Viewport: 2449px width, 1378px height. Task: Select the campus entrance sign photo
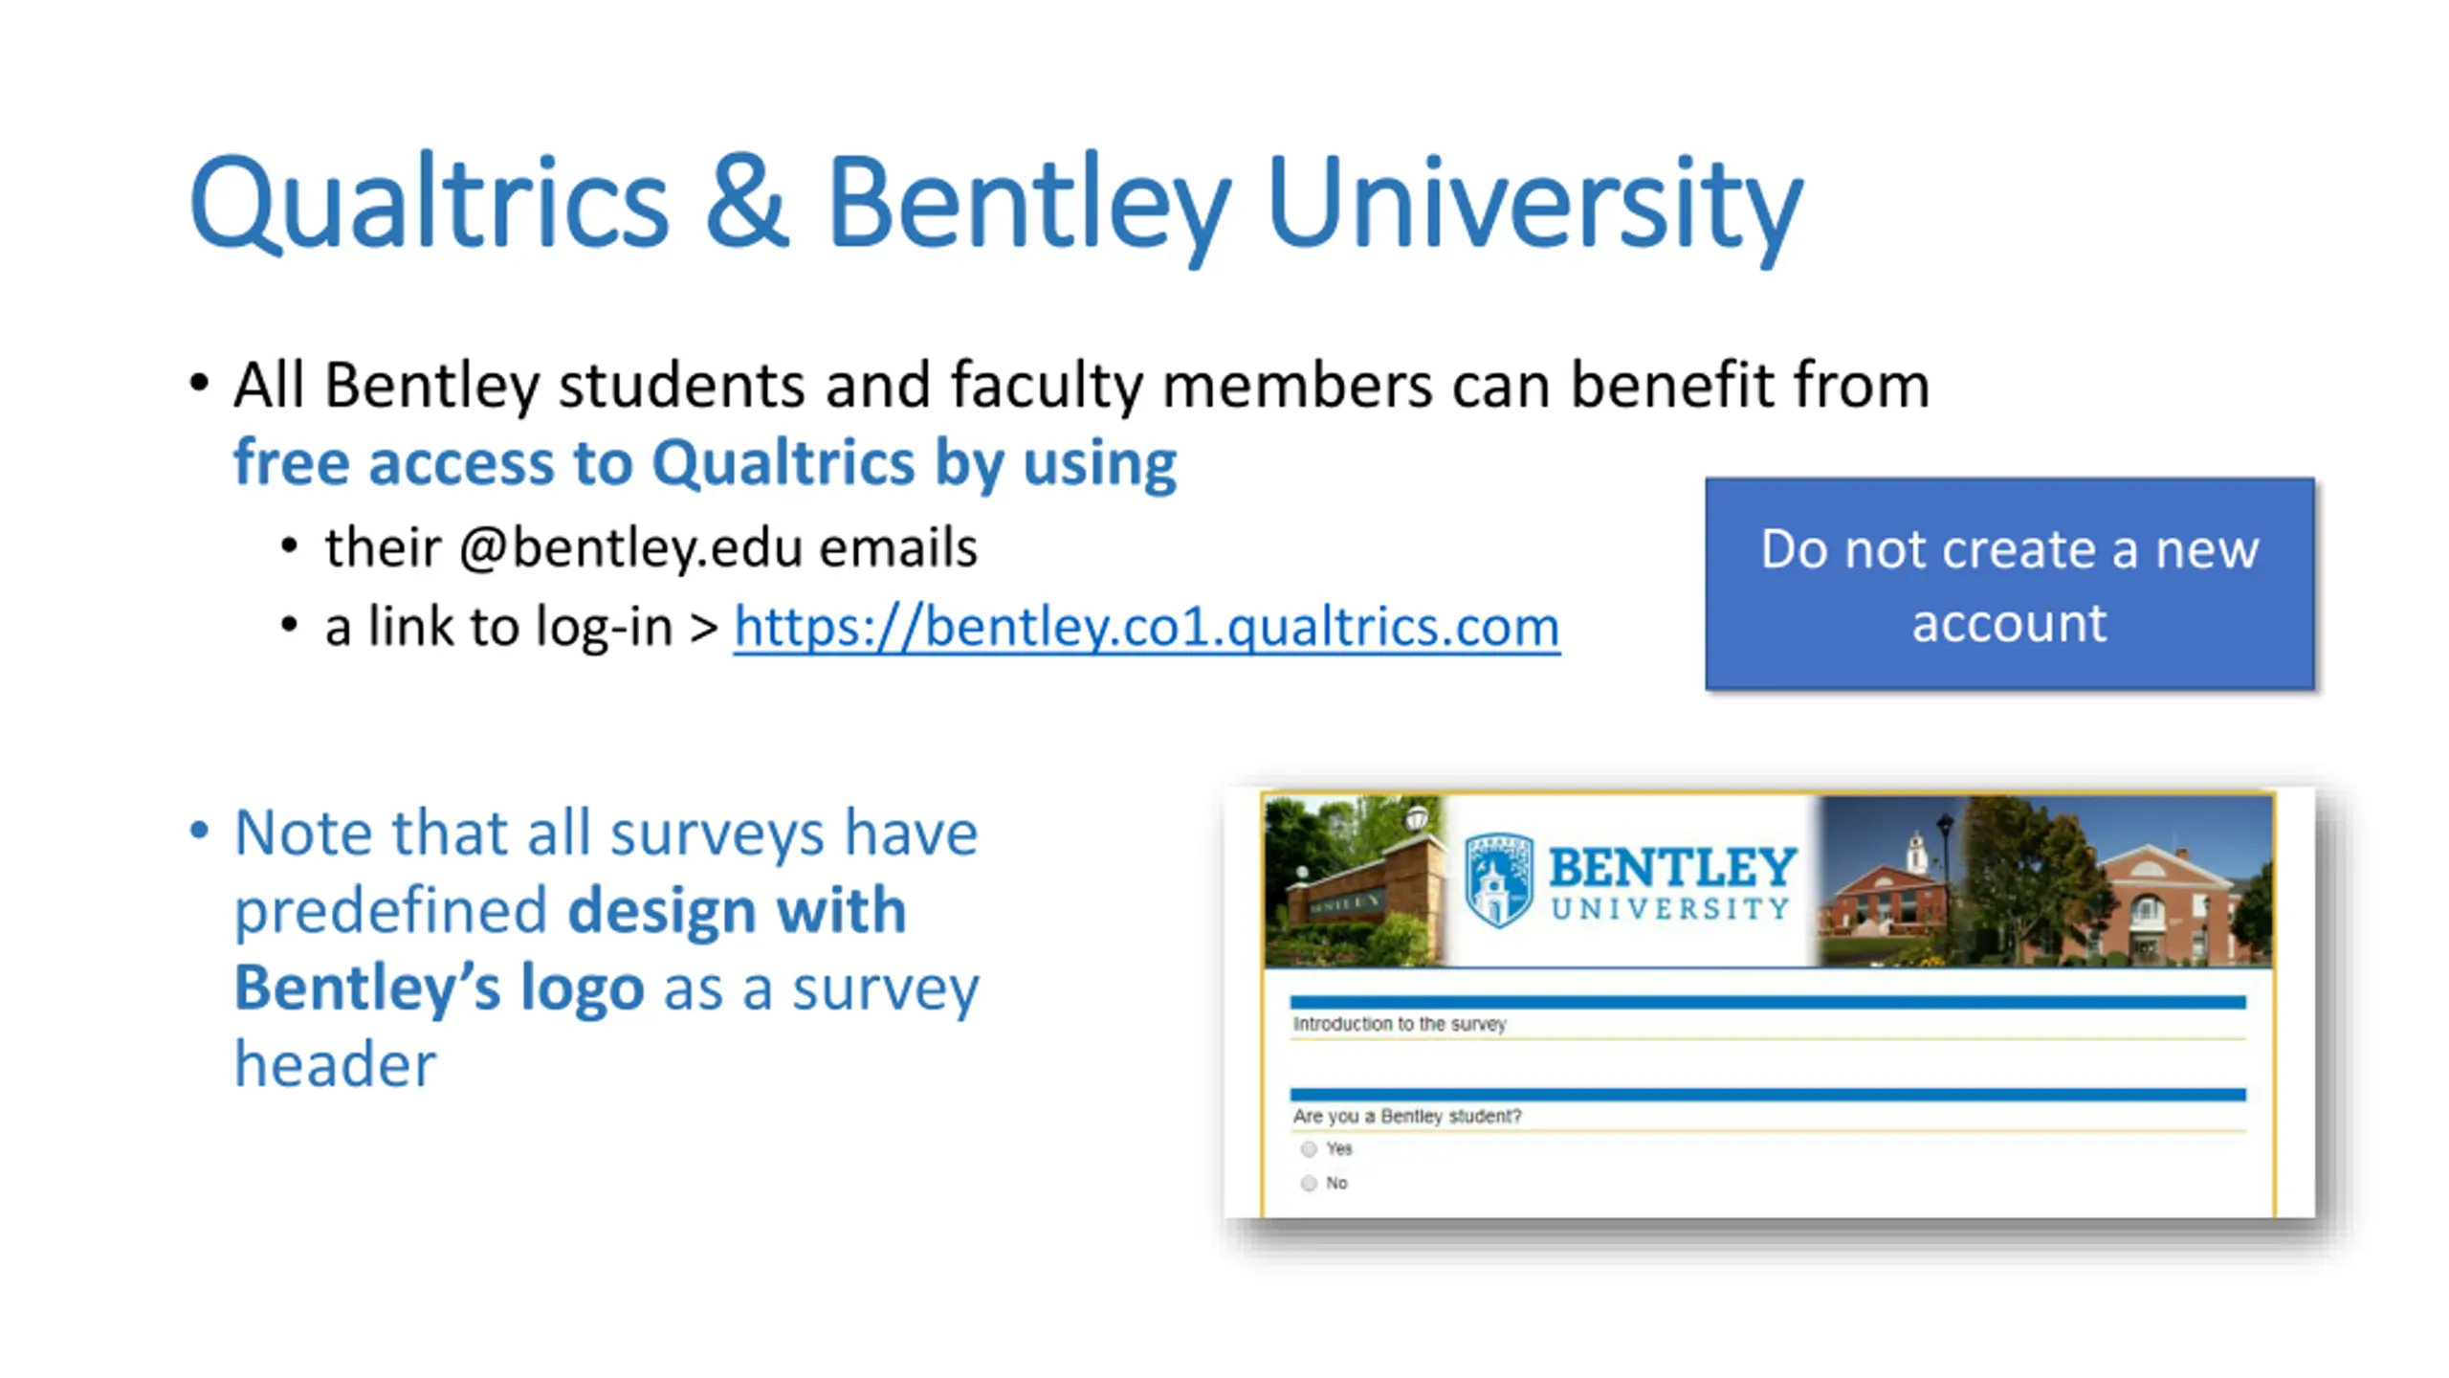[x=1354, y=880]
